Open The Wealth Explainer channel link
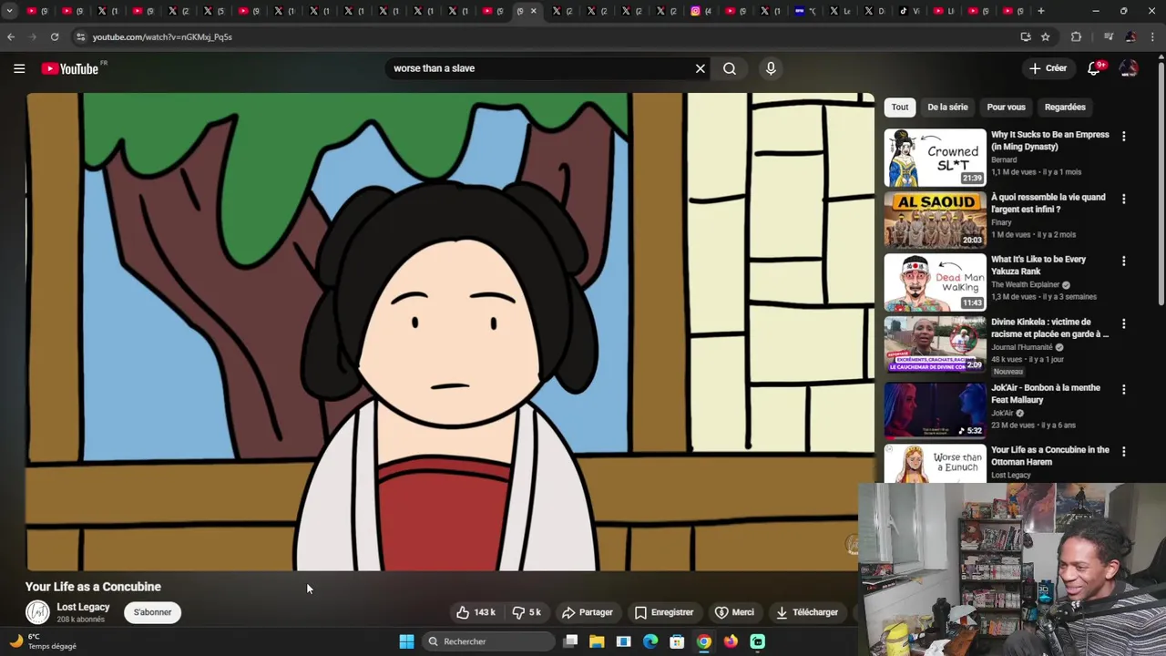The height and width of the screenshot is (656, 1166). [1026, 285]
